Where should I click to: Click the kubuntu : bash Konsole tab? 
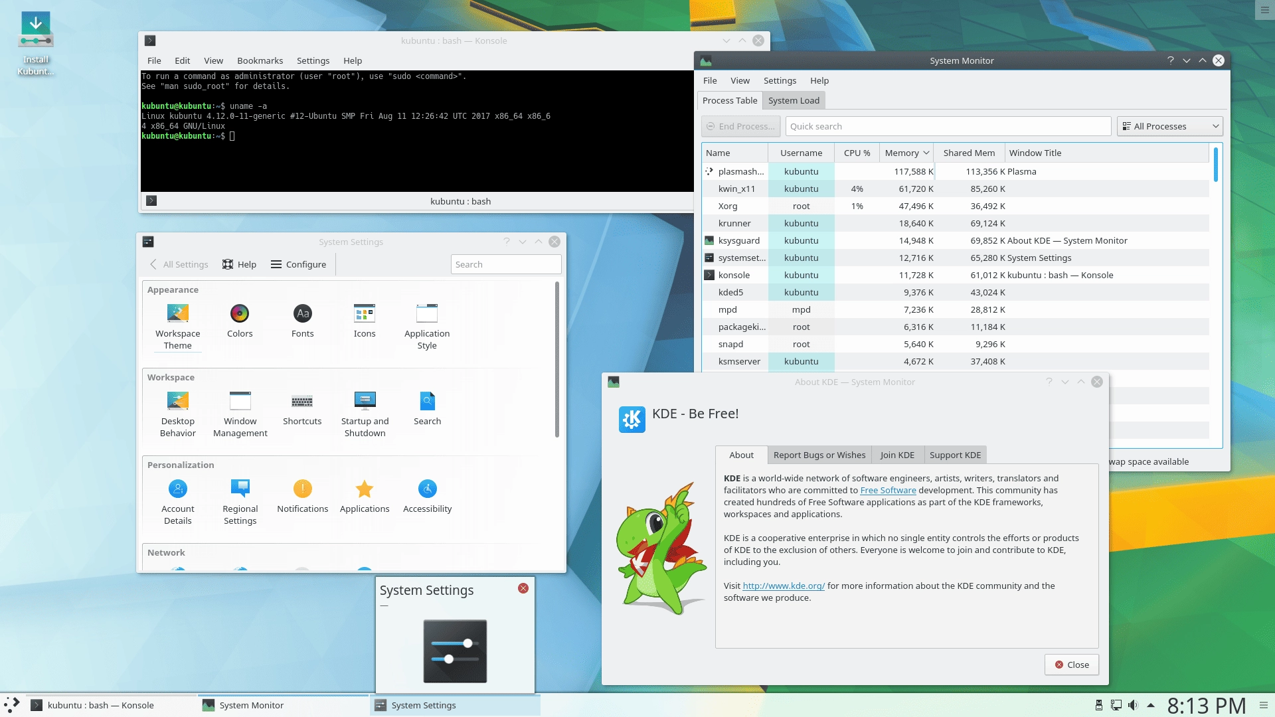point(460,201)
